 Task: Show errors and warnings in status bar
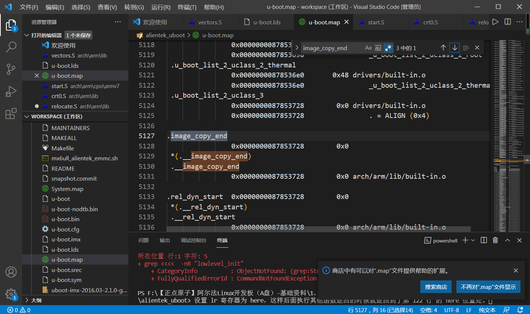click(x=19, y=310)
